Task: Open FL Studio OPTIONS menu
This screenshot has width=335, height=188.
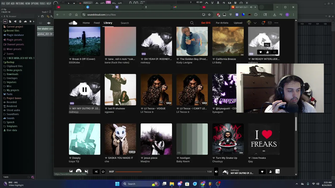Action: click(35, 3)
